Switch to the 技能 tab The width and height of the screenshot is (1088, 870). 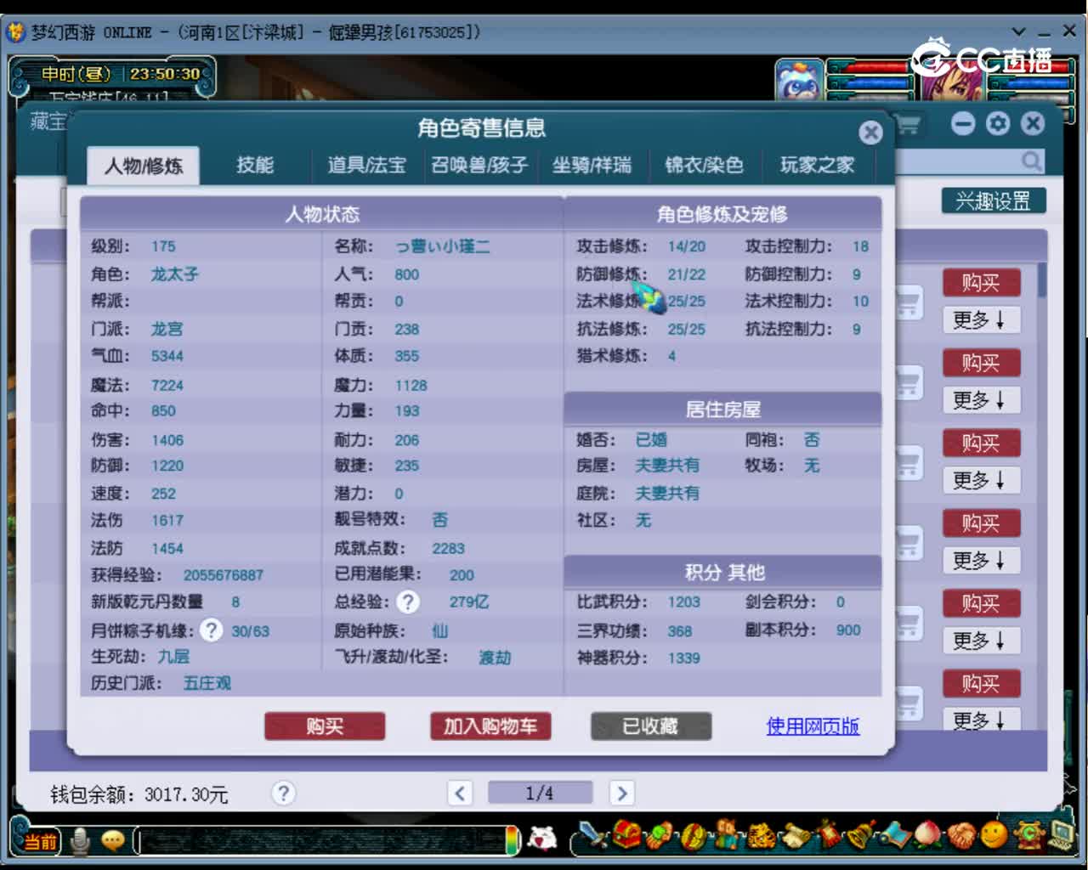[x=255, y=165]
